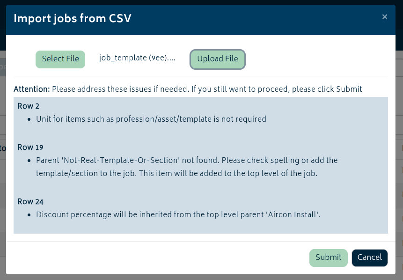Select the 'Row 2' issue heading
403x280 pixels.
pyautogui.click(x=28, y=106)
